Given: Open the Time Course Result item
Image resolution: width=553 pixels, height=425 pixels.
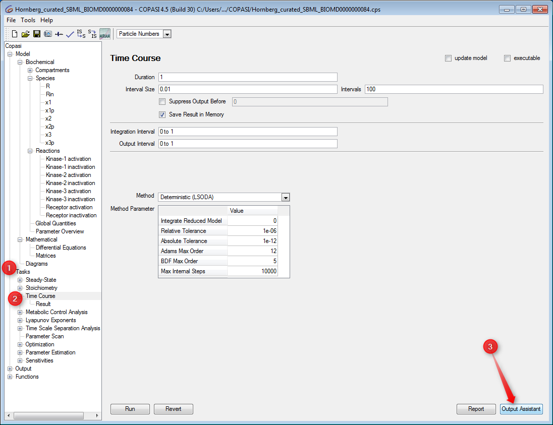Looking at the screenshot, I should pyautogui.click(x=43, y=305).
